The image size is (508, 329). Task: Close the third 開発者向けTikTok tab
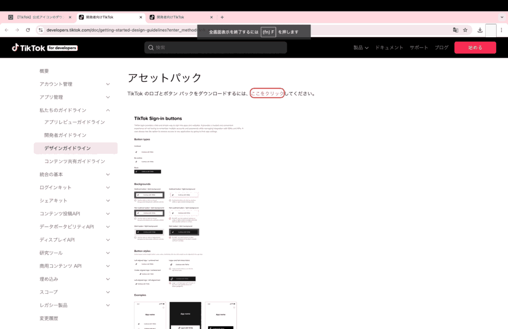tap(211, 17)
